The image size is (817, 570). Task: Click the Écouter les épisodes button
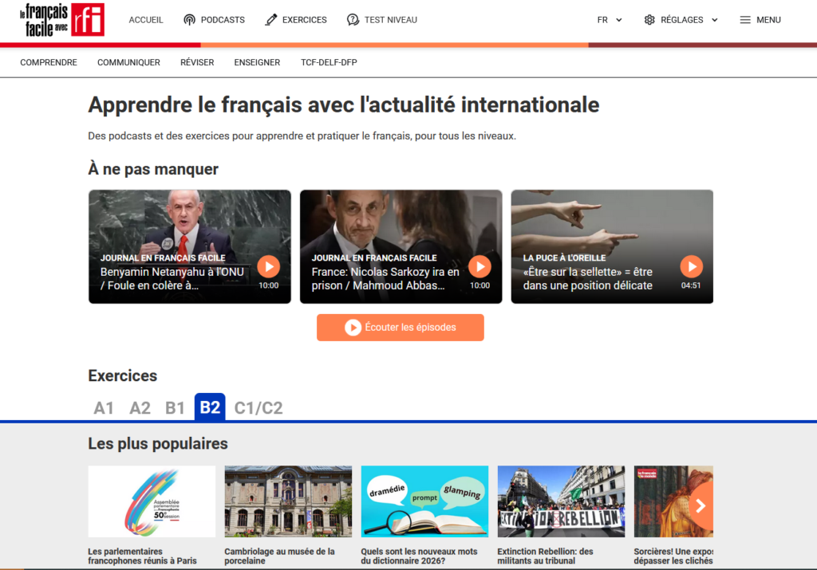400,328
